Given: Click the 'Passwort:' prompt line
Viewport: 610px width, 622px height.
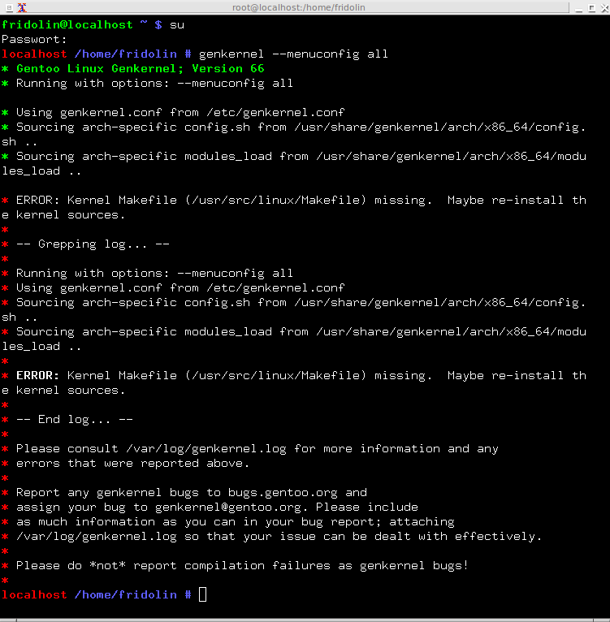Looking at the screenshot, I should (35, 40).
